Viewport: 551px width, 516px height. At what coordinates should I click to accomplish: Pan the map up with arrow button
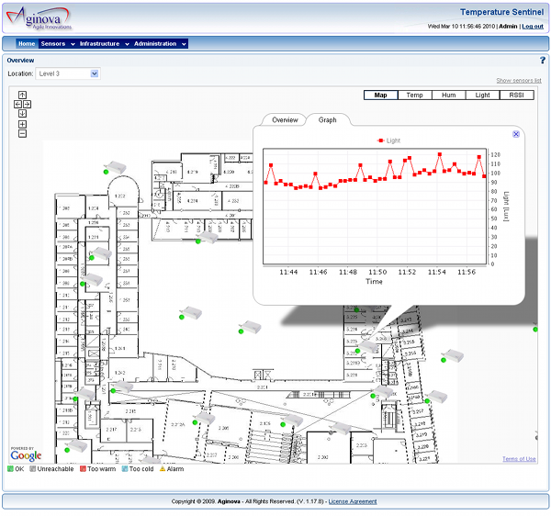click(22, 95)
